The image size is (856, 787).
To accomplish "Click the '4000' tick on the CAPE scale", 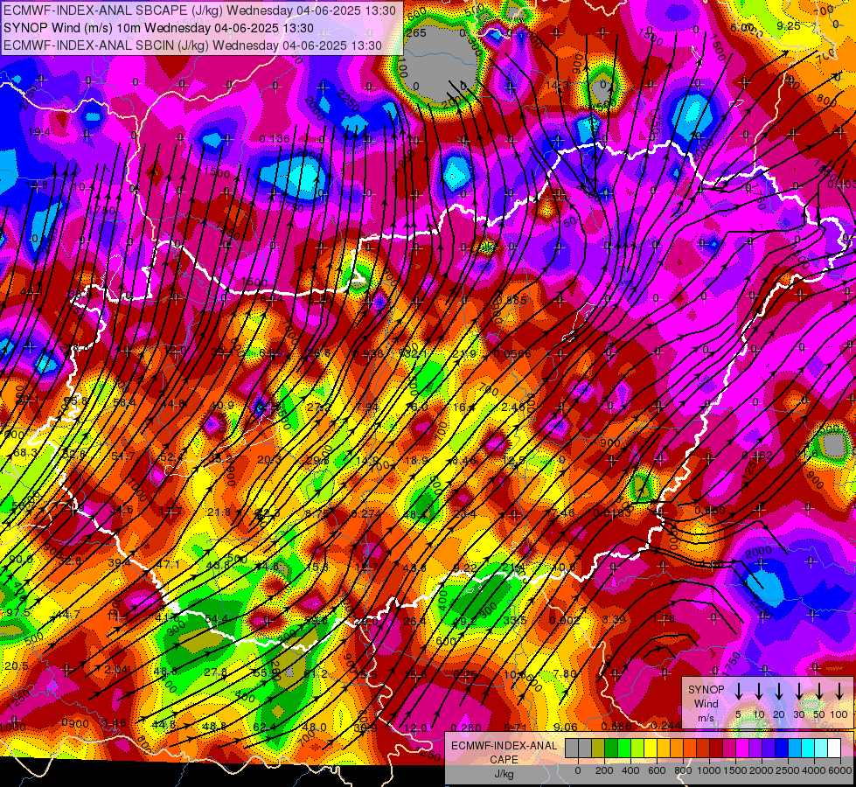I will pyautogui.click(x=815, y=770).
